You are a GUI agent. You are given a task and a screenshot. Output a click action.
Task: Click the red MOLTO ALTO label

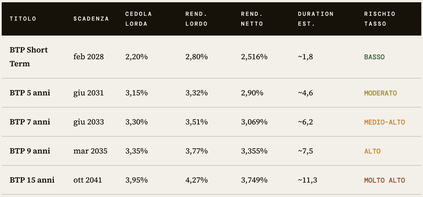click(x=385, y=180)
